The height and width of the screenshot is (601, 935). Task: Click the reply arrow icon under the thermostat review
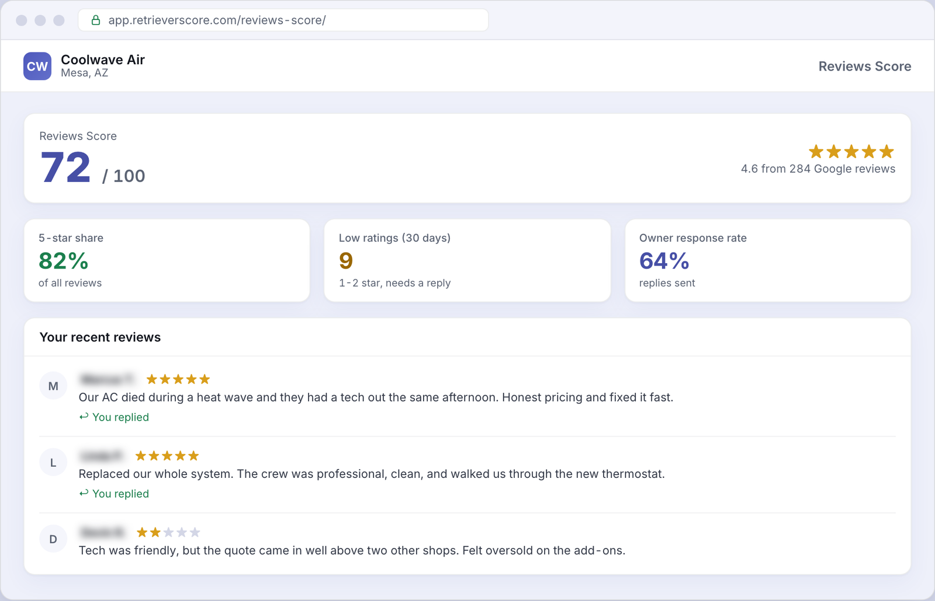tap(84, 493)
